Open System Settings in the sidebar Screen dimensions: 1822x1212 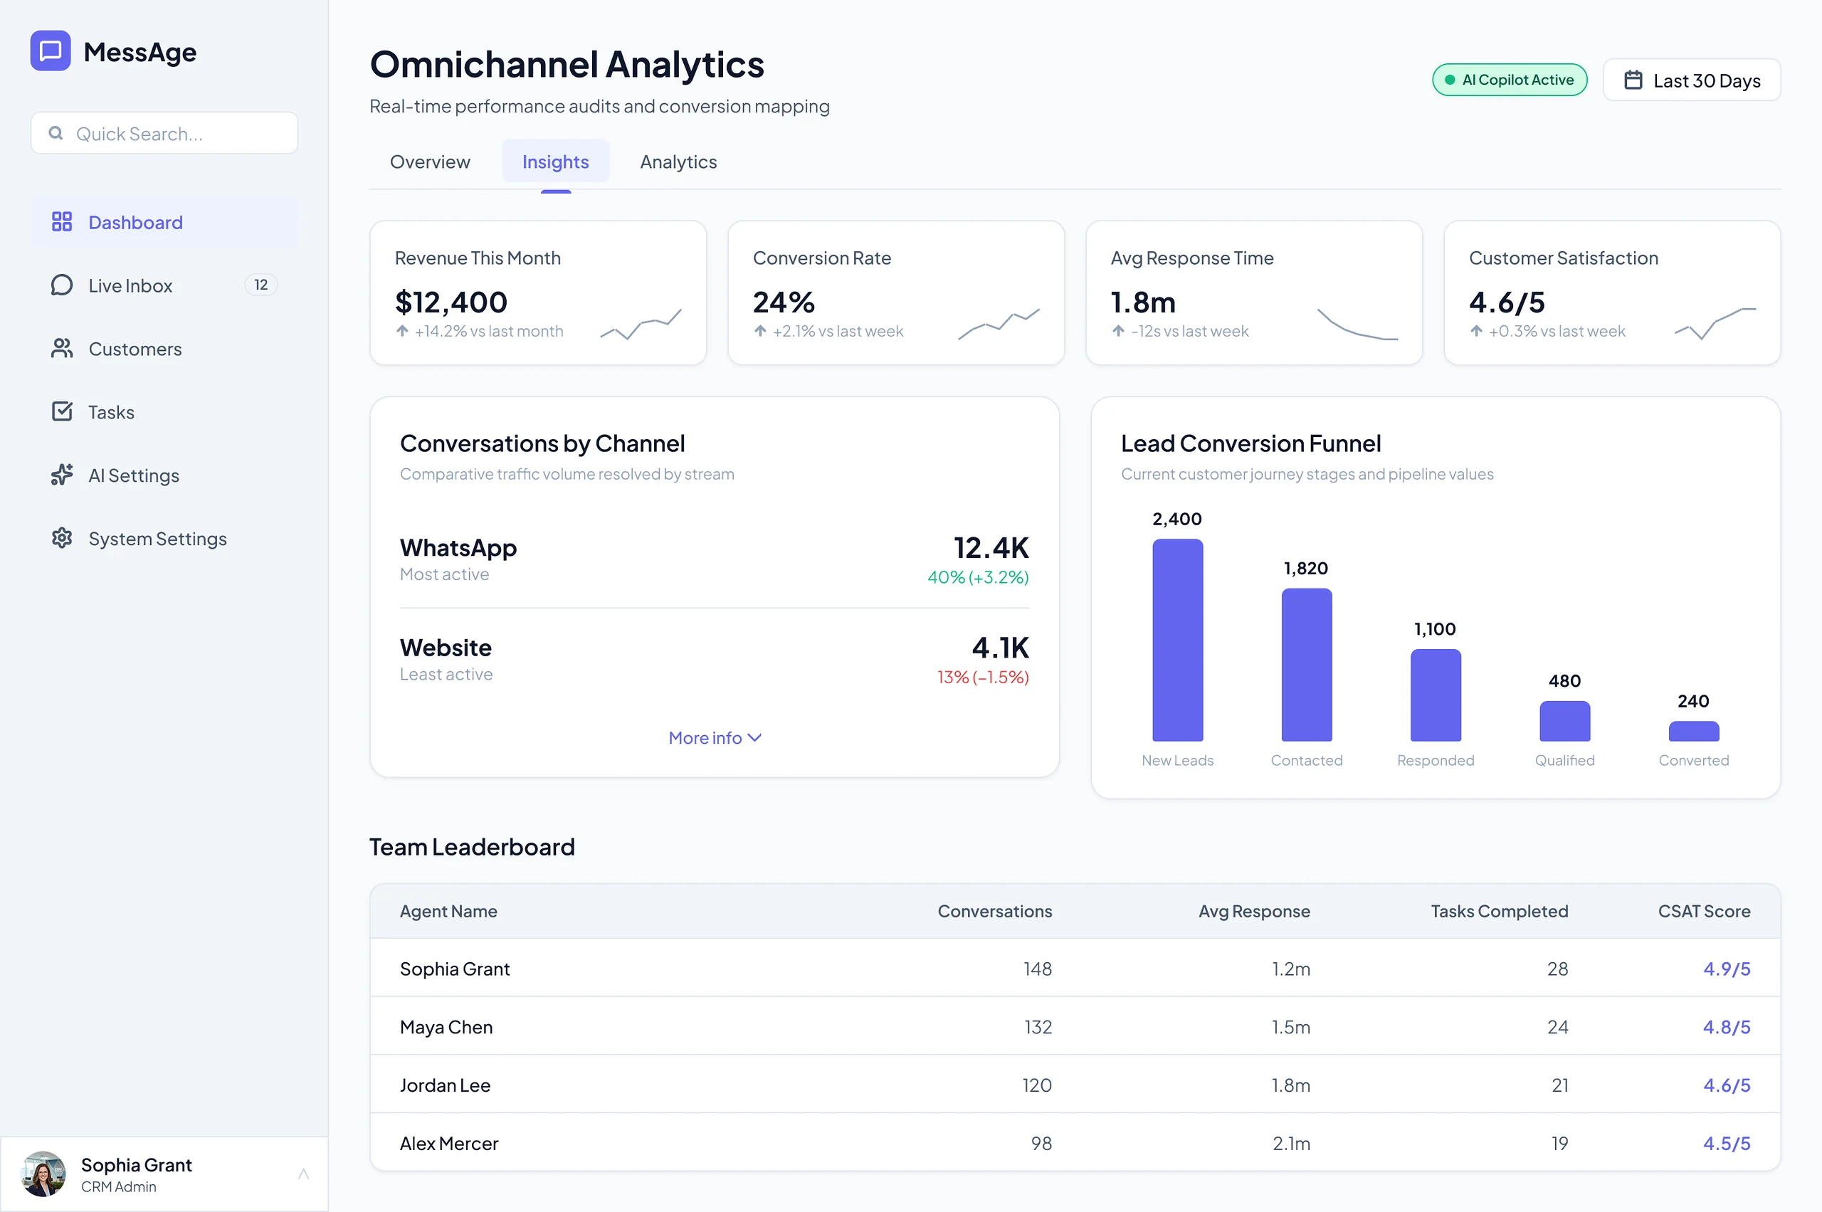164,538
